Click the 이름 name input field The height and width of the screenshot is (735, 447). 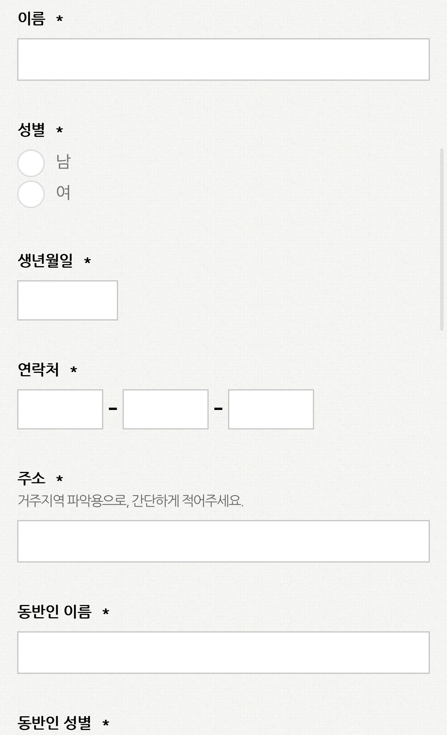[x=223, y=58]
